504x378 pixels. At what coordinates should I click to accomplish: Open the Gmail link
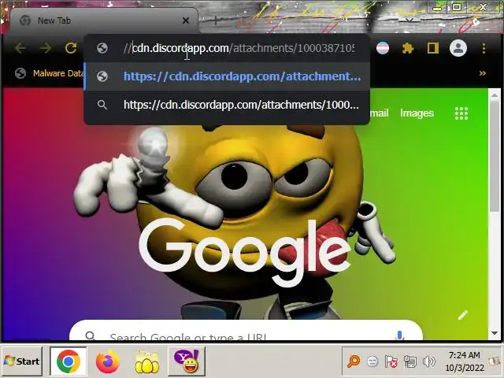[380, 113]
